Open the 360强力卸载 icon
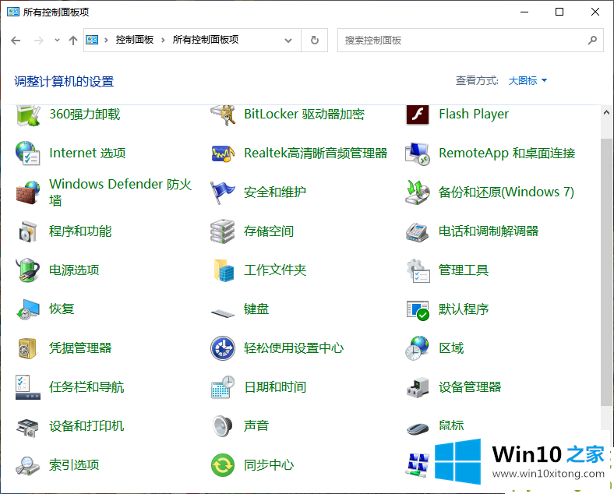 coord(27,115)
